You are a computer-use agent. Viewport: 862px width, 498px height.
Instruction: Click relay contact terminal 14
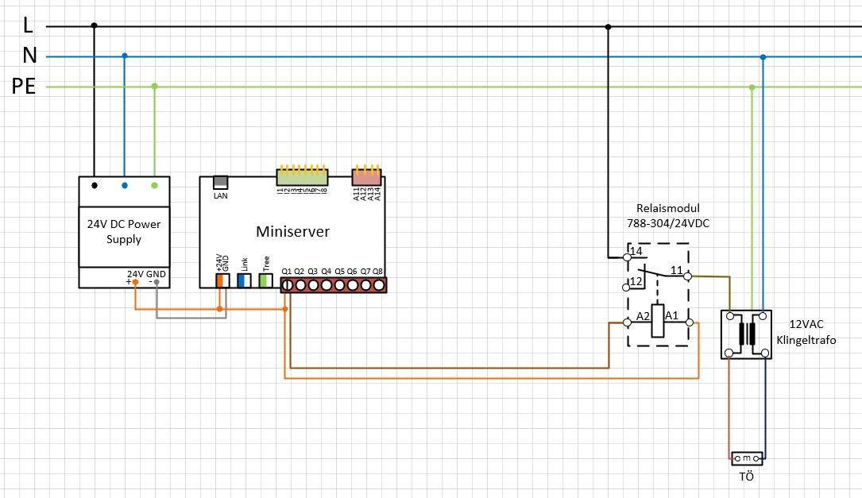(626, 257)
